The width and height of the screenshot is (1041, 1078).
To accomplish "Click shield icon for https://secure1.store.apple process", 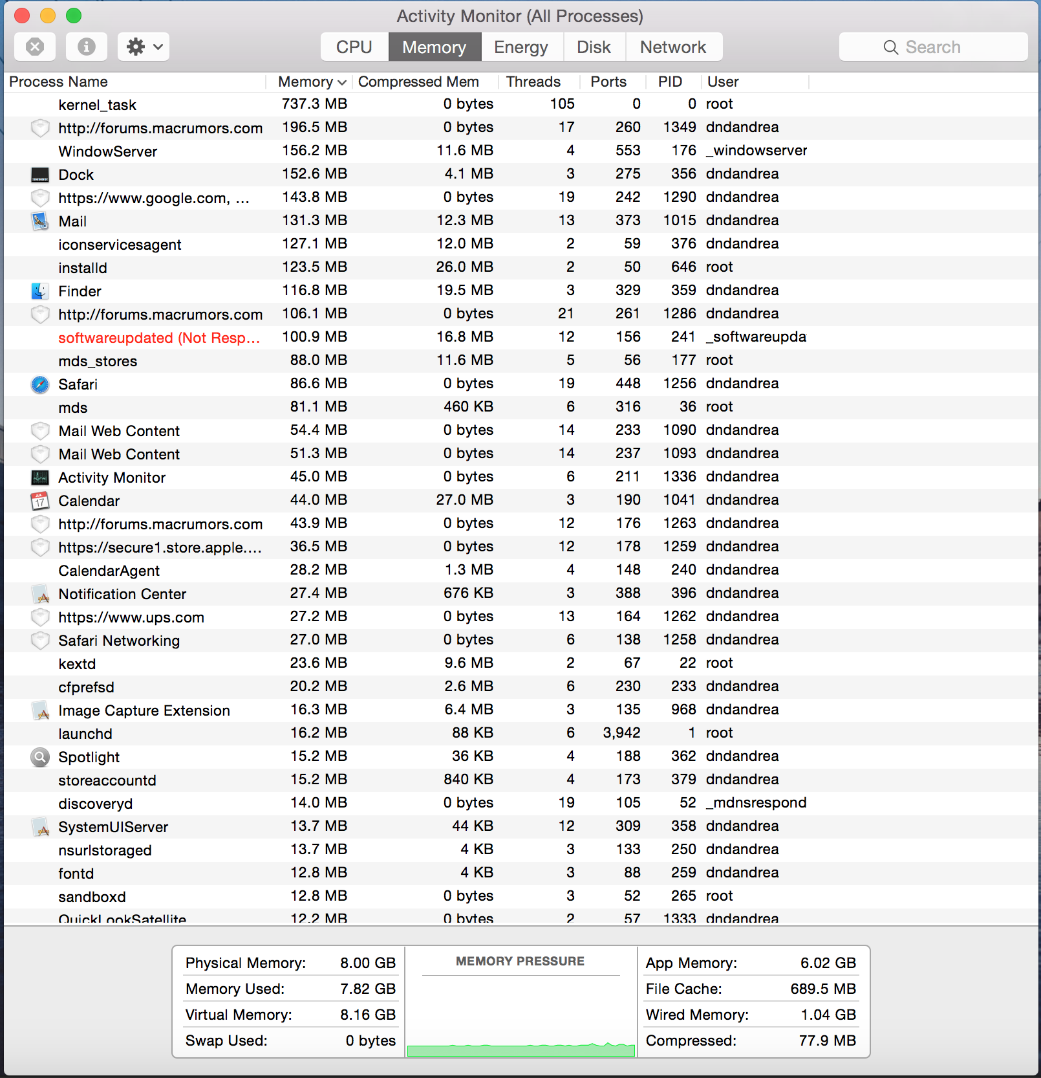I will coord(40,547).
